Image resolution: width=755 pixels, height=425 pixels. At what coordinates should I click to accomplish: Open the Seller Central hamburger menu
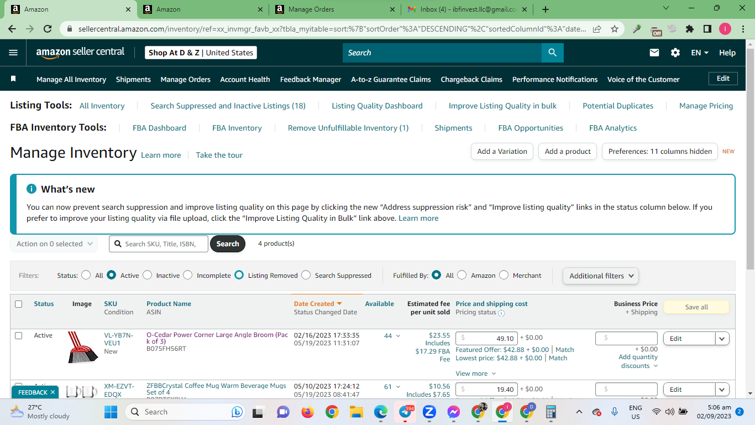[14, 53]
